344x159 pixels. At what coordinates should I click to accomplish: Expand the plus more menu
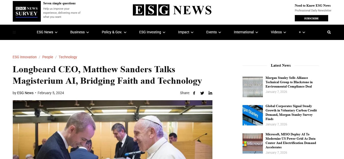(x=302, y=32)
